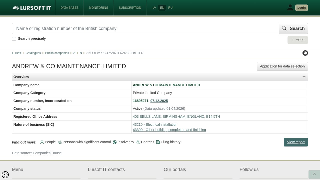This screenshot has width=320, height=180.
Task: Open Persons with significant control link
Action: (86, 142)
